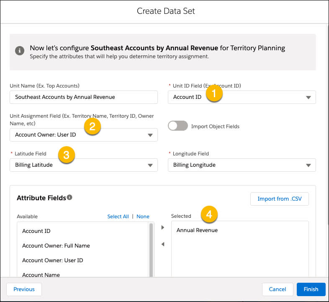Image resolution: width=329 pixels, height=302 pixels.
Task: Click the Select All link
Action: pos(118,217)
